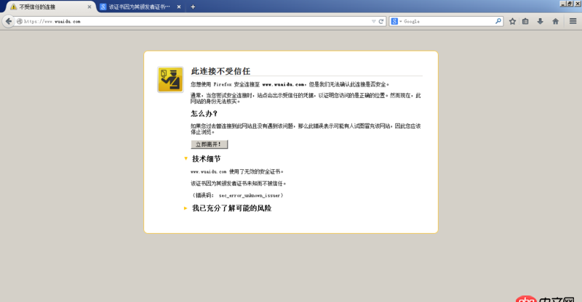Click the sec_error_unknown_issuer error code text

click(x=250, y=195)
